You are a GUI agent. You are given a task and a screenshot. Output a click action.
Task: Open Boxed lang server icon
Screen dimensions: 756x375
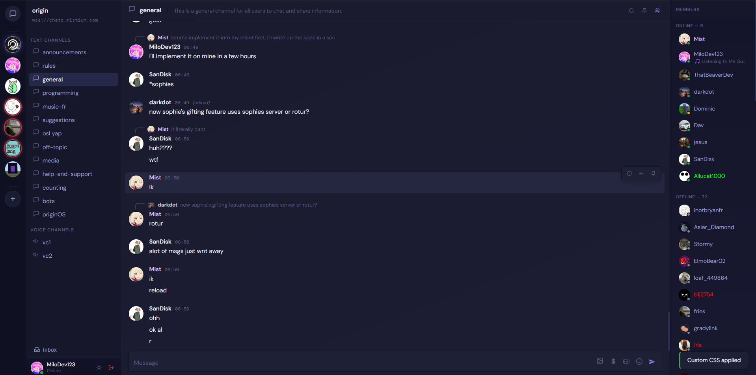[x=13, y=148]
